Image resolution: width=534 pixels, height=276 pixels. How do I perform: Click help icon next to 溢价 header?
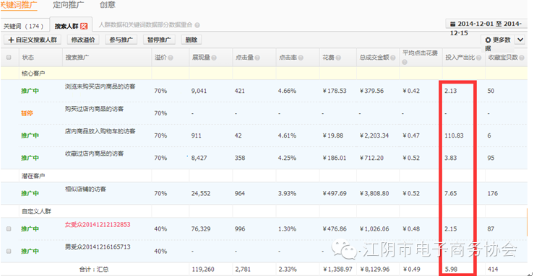click(x=171, y=58)
